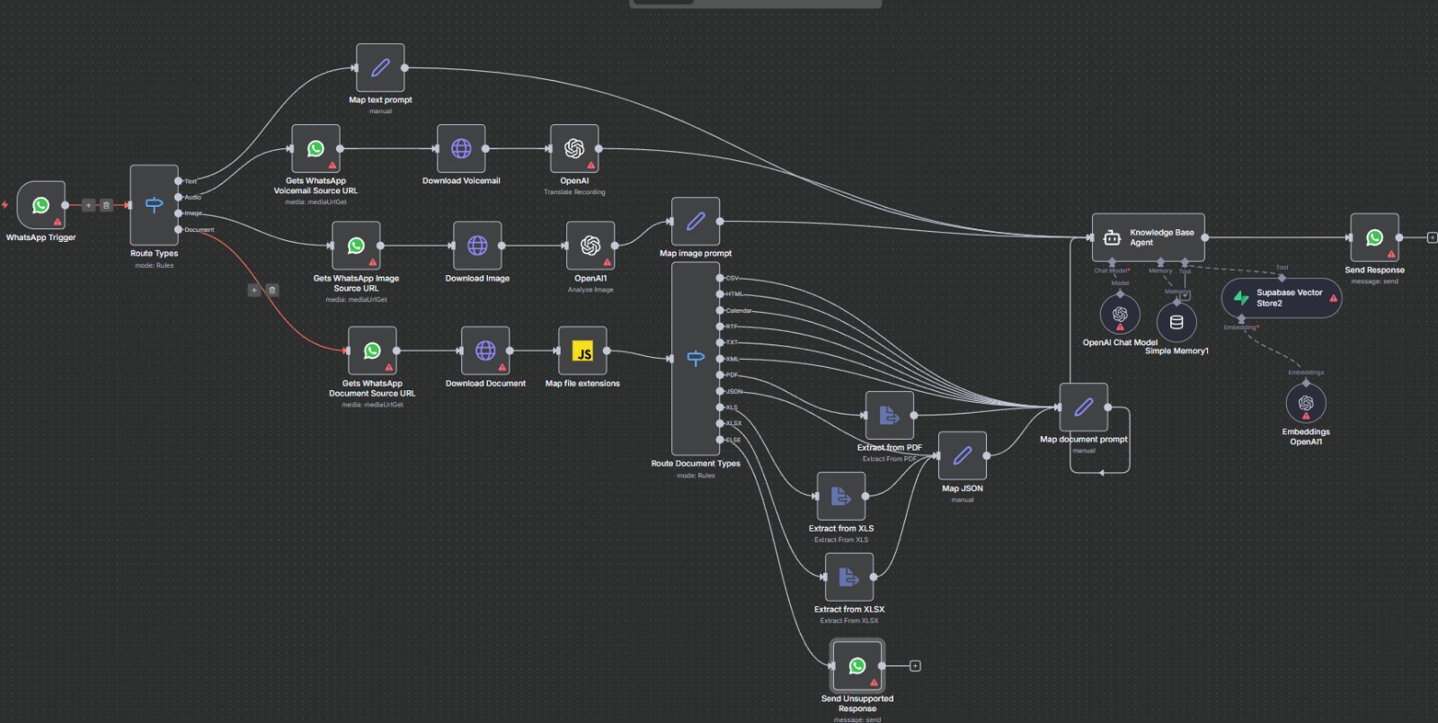Add a tool to Knowledge Base Agent
Screen dimensions: 1438x723
[x=1185, y=295]
